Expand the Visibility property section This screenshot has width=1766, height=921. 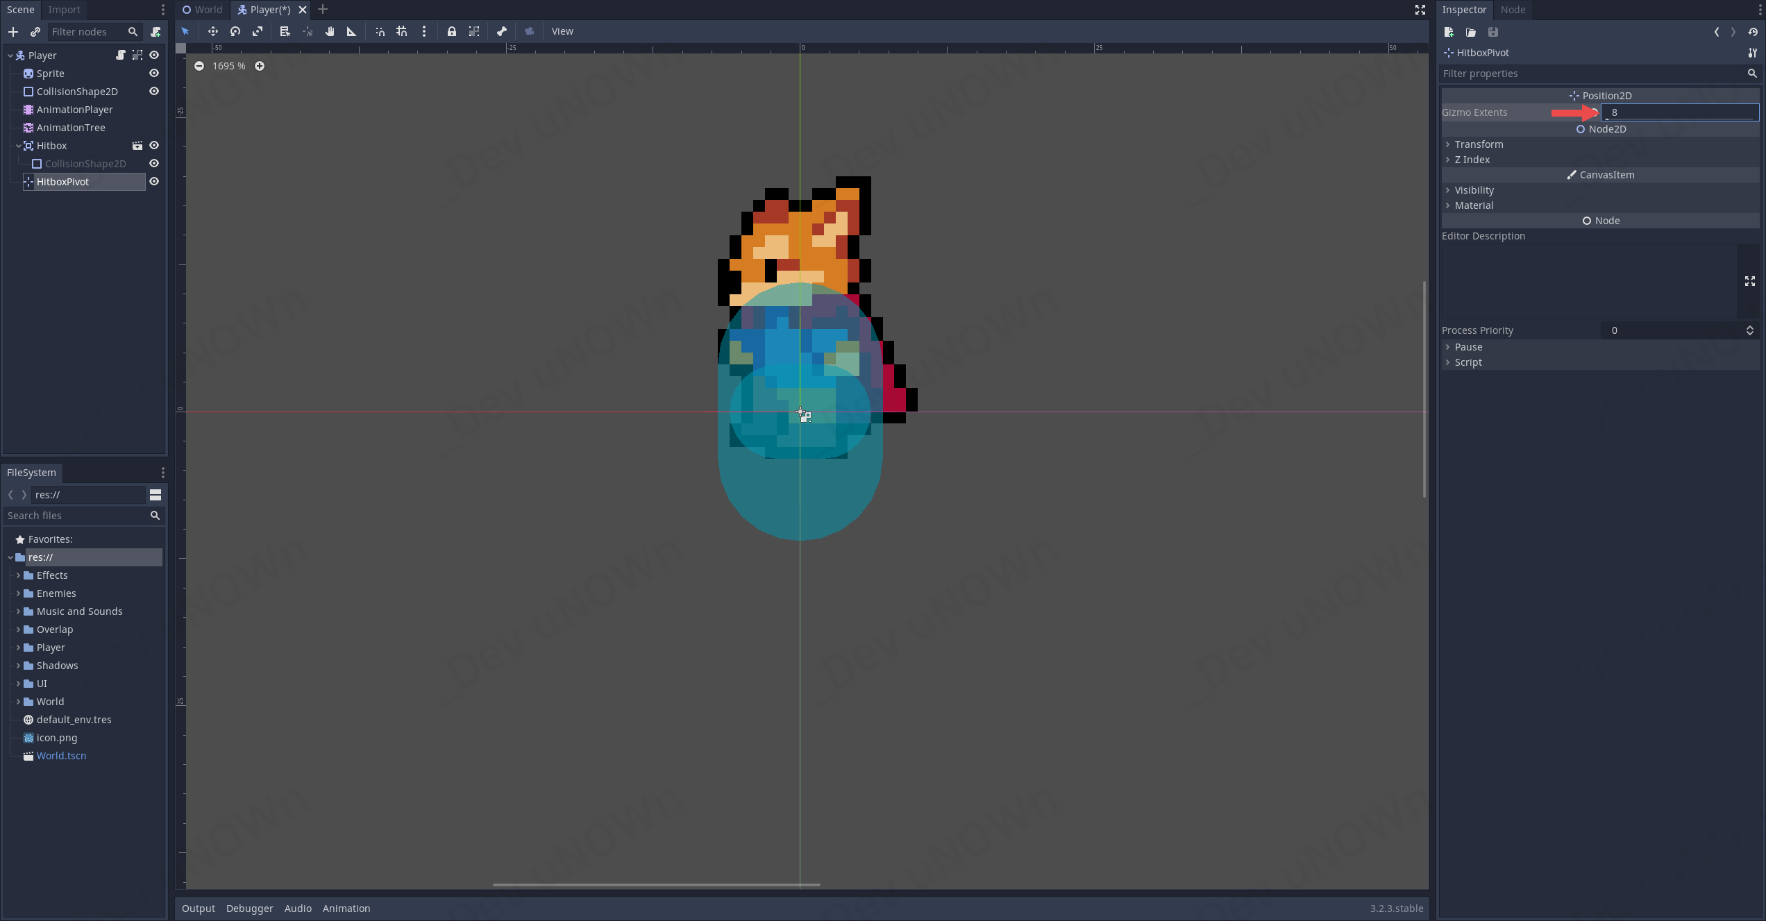(1474, 190)
